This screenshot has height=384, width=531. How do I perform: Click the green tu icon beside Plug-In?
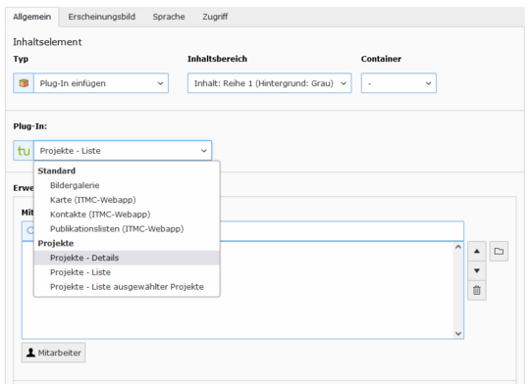coord(24,151)
